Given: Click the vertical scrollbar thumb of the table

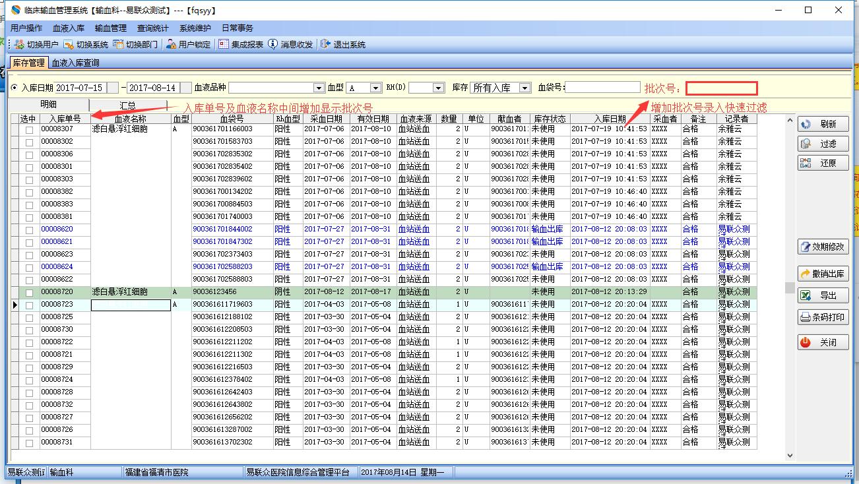Looking at the screenshot, I should [x=790, y=287].
